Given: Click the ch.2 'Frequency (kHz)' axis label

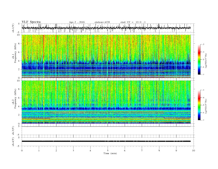Looking at the screenshot, I should click(15, 99).
